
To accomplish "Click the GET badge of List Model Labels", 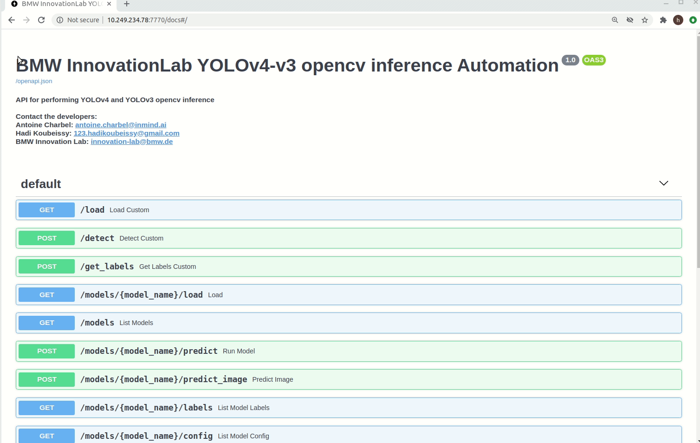I will (46, 408).
